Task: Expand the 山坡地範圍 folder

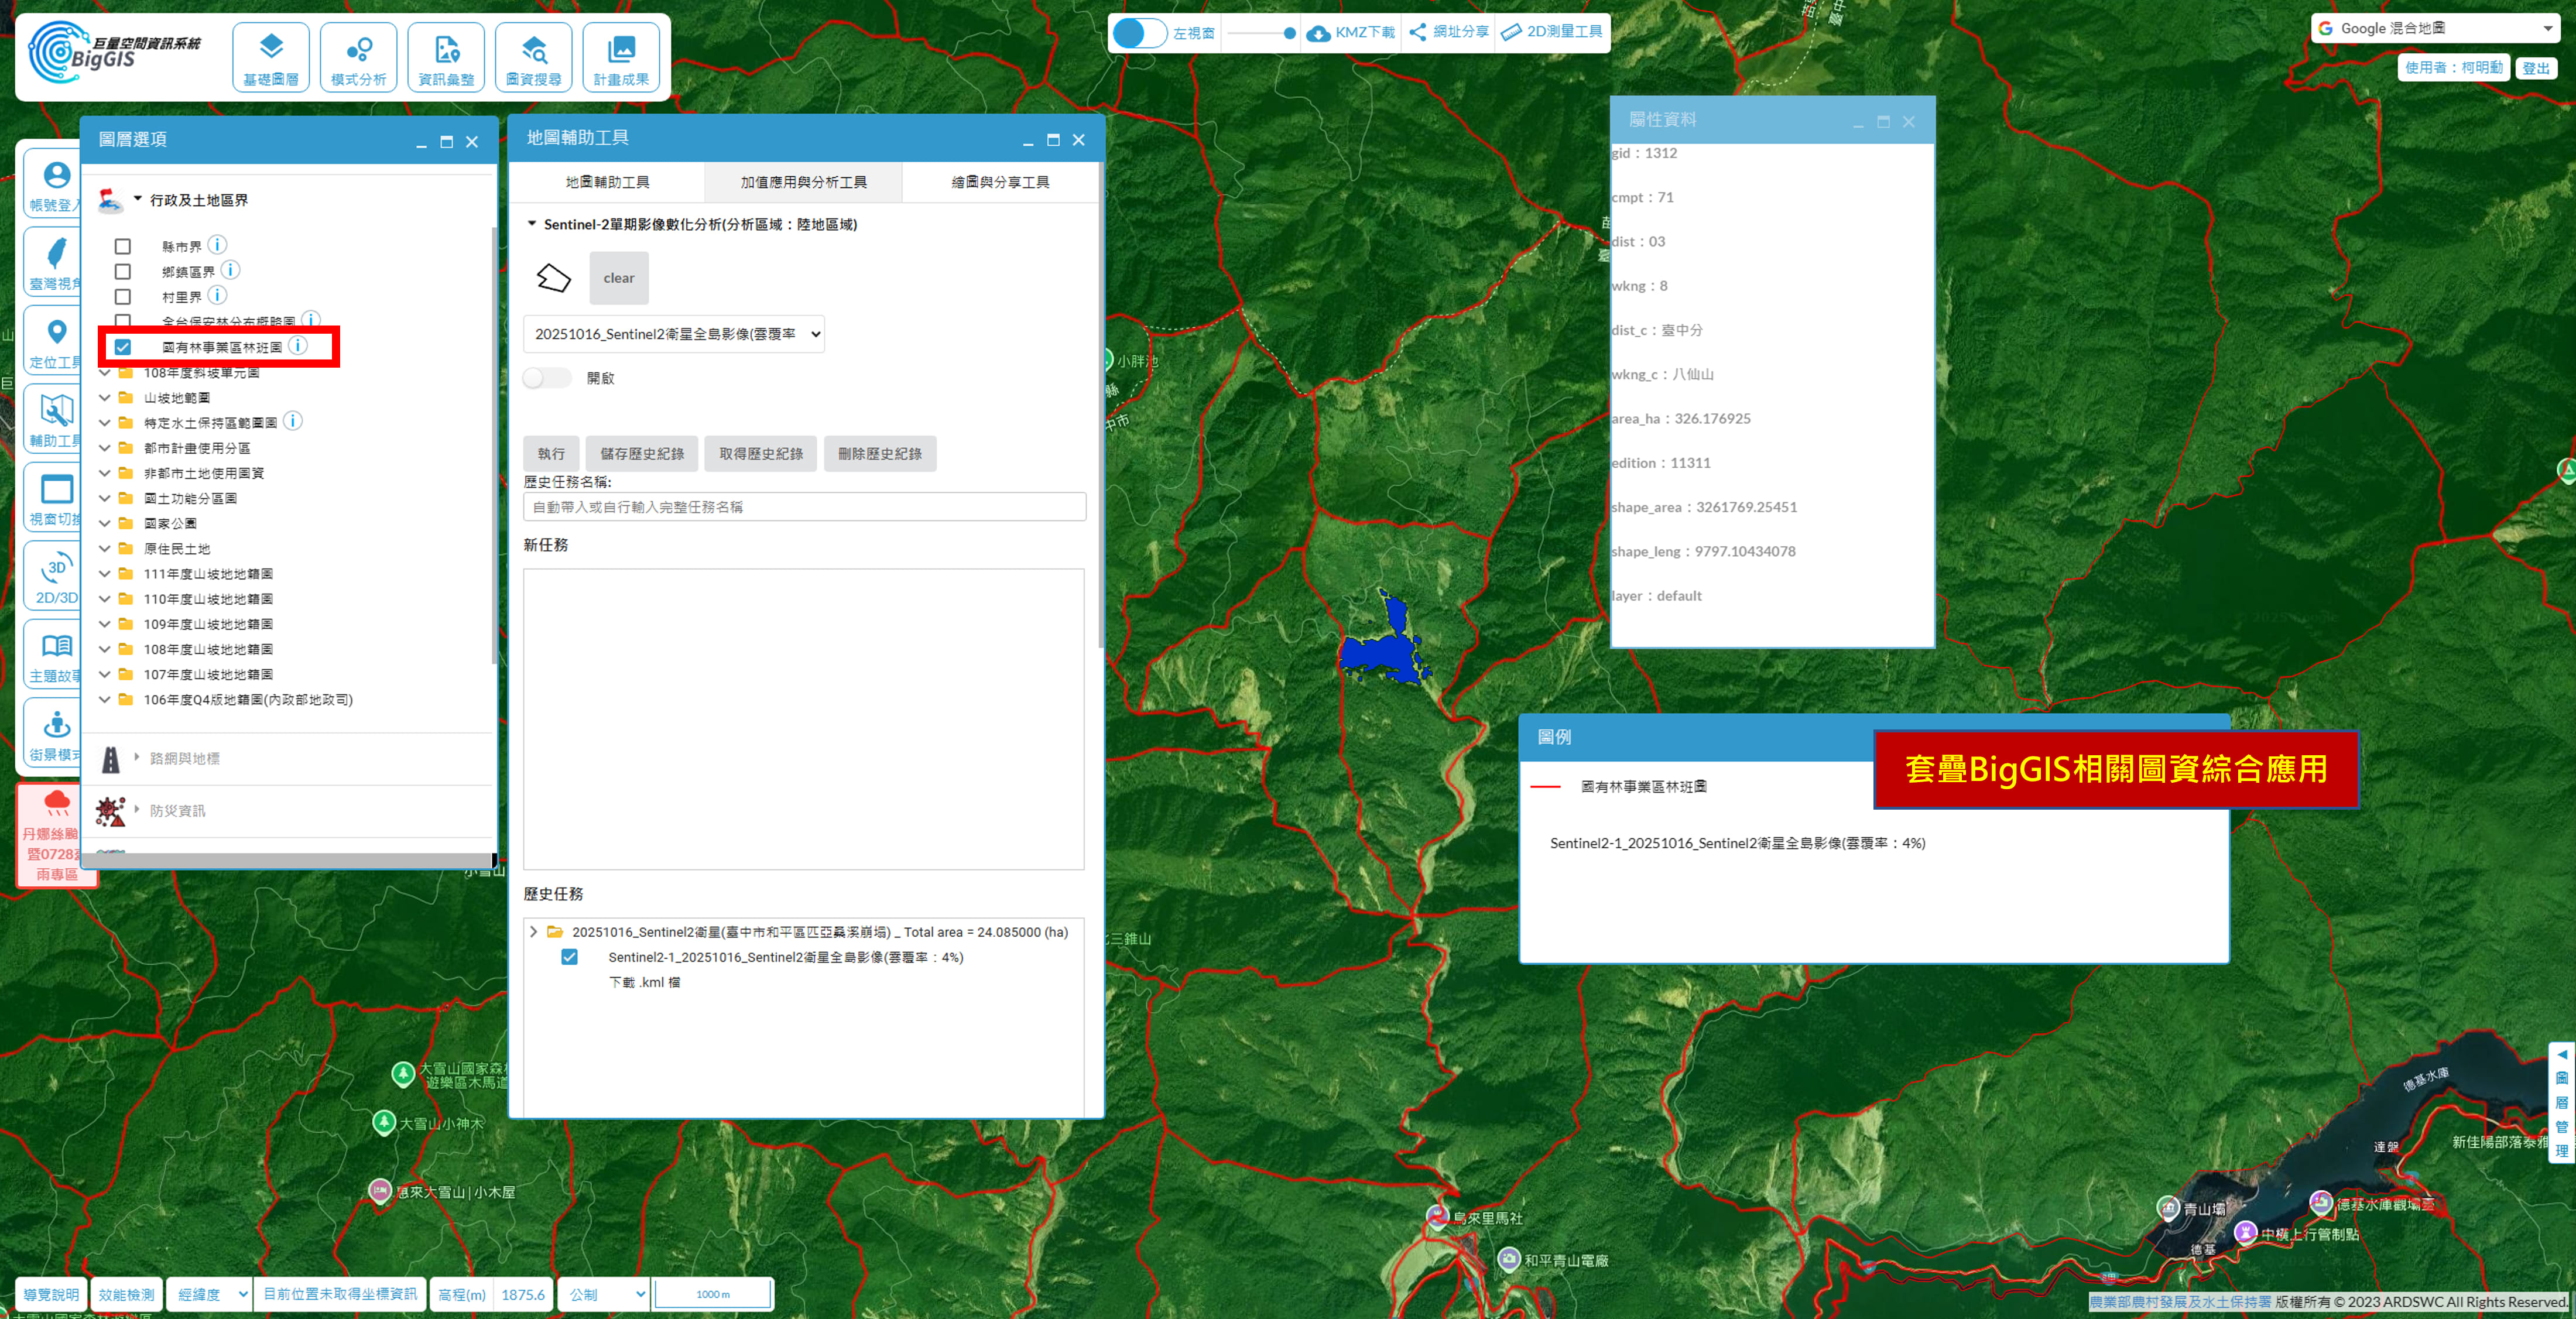Action: [105, 398]
